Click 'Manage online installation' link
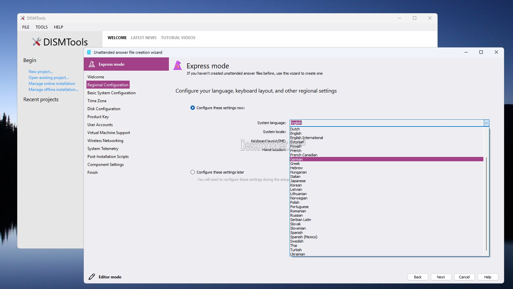513x289 pixels. pos(52,84)
